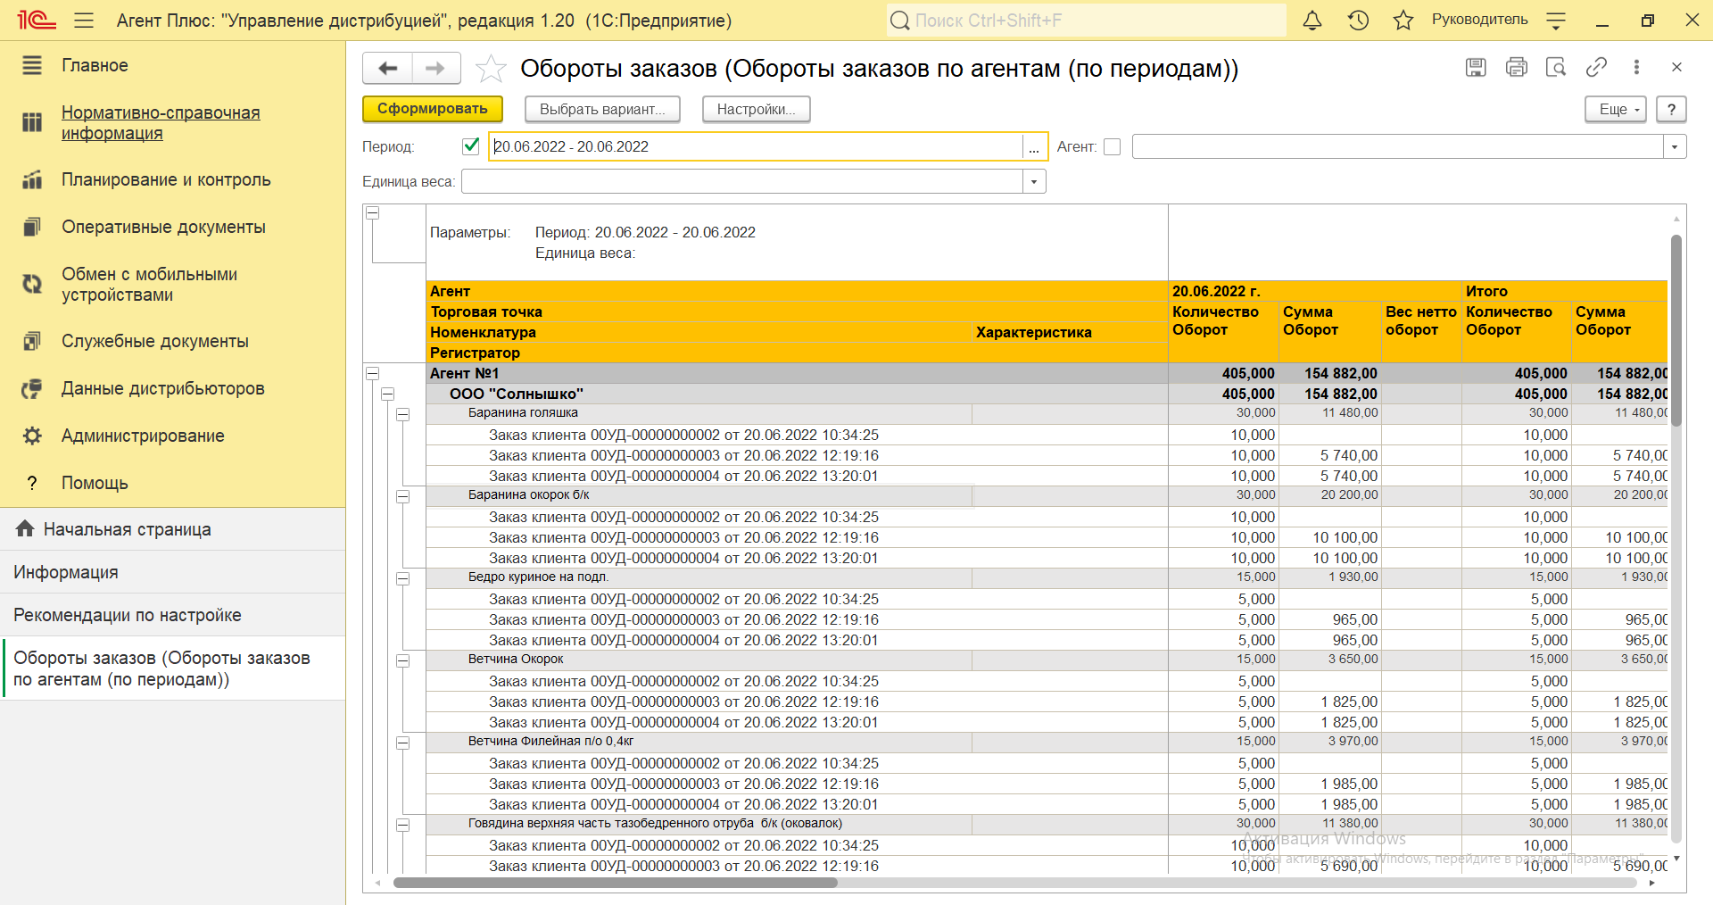Open the hamburger functions menu in title bar
The width and height of the screenshot is (1713, 905).
84,20
